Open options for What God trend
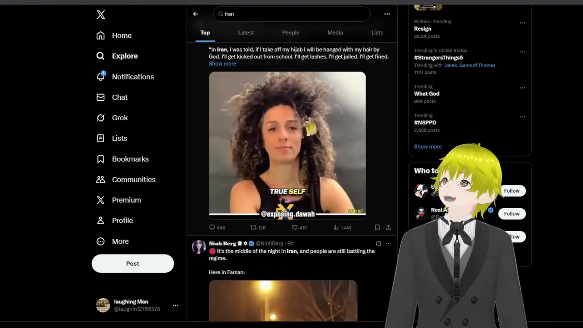Screen dimensions: 583x328 (522, 88)
